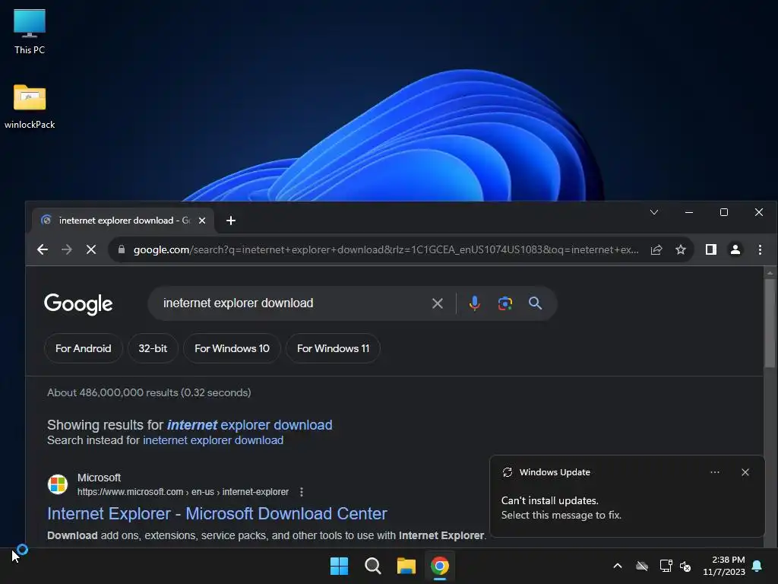Filter results by the 32-bit chip

point(153,348)
